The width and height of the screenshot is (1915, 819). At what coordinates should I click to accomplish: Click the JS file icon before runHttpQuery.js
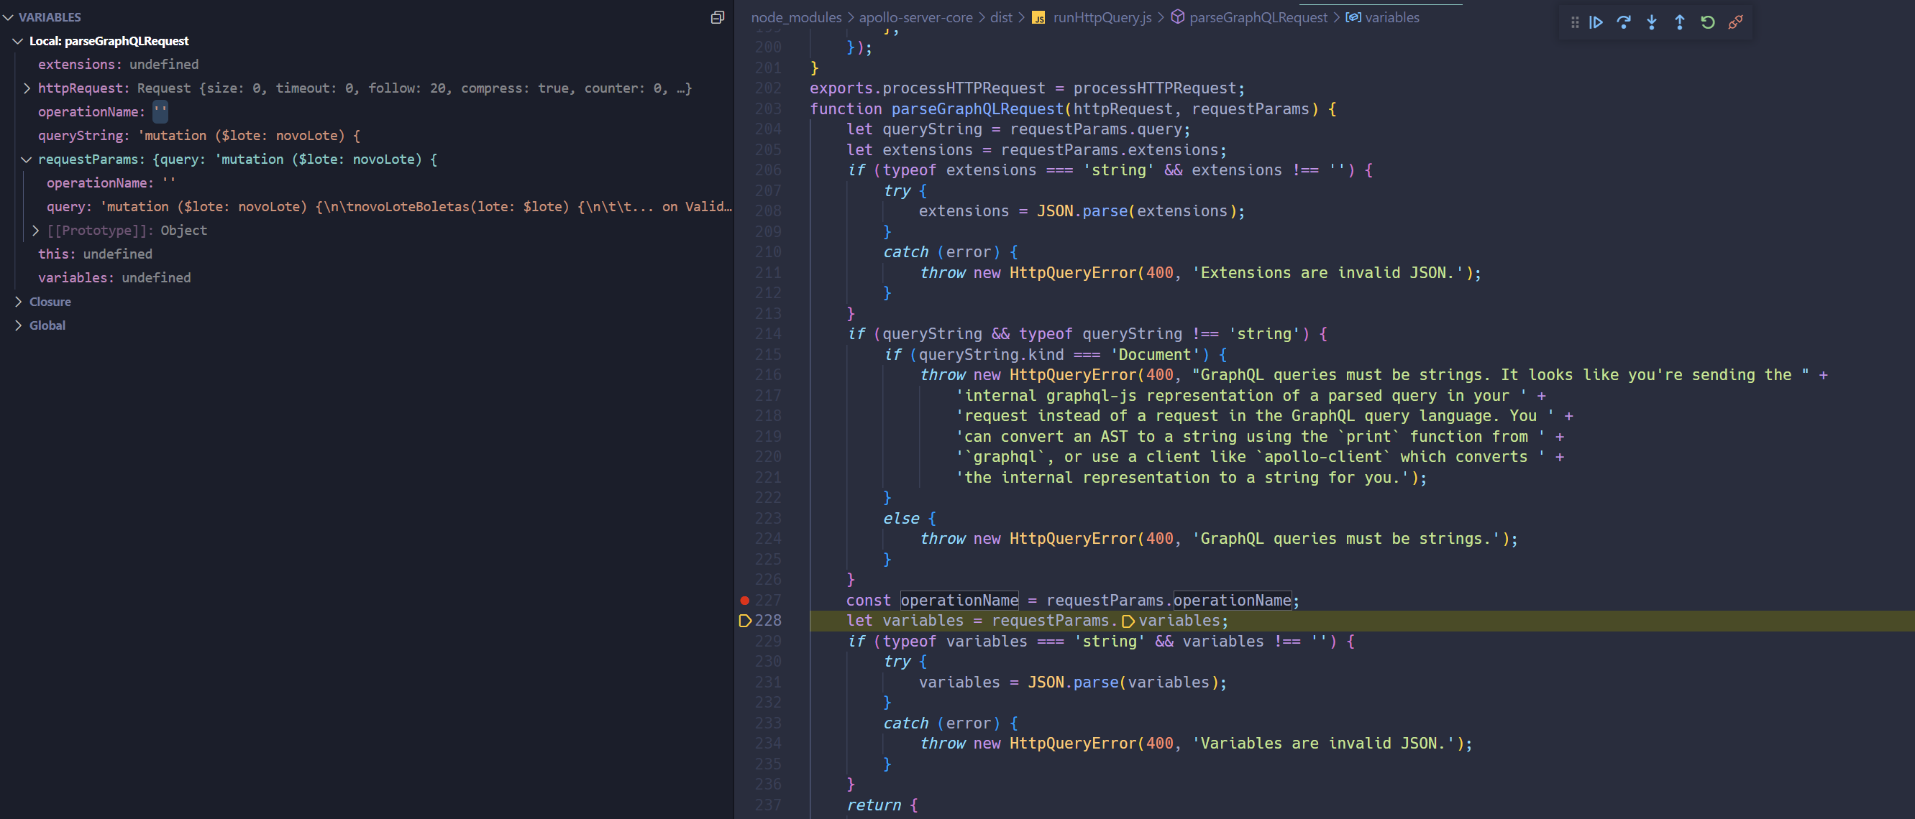pyautogui.click(x=1038, y=17)
